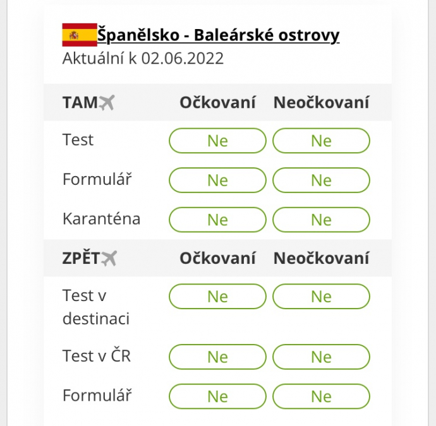This screenshot has height=426, width=436.
Task: Select Ne for TAM Formulář Očkovaní
Action: [217, 180]
